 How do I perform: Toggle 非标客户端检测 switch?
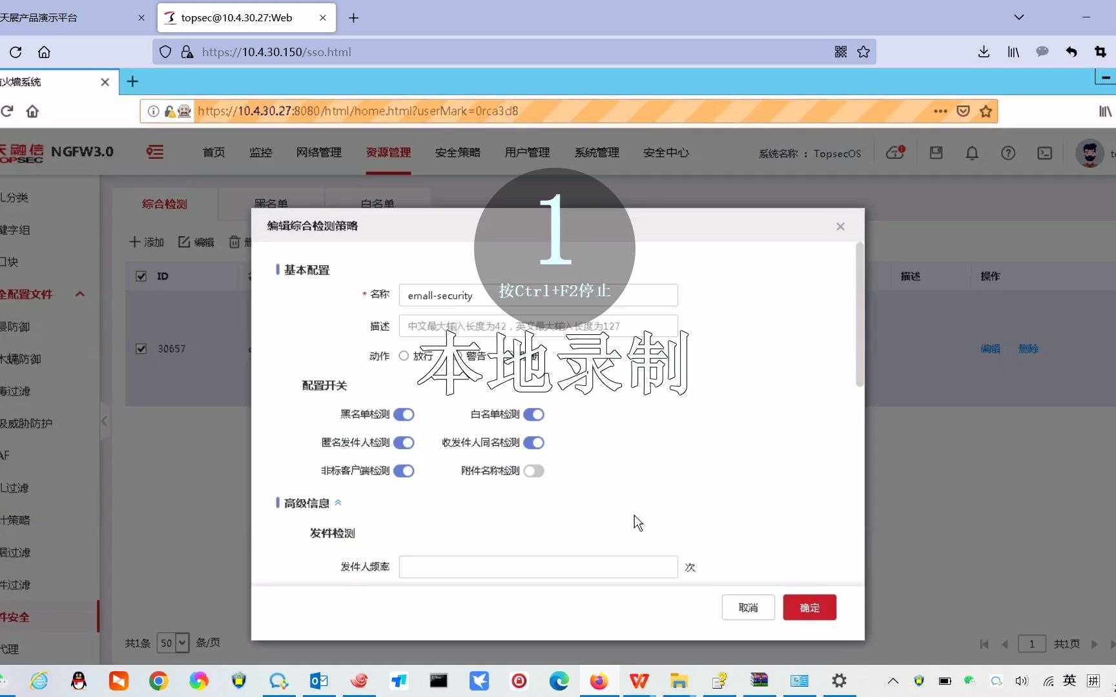coord(404,471)
